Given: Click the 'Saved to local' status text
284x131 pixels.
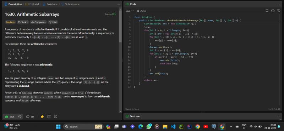Looking at the screenshot, I should coord(132,109).
